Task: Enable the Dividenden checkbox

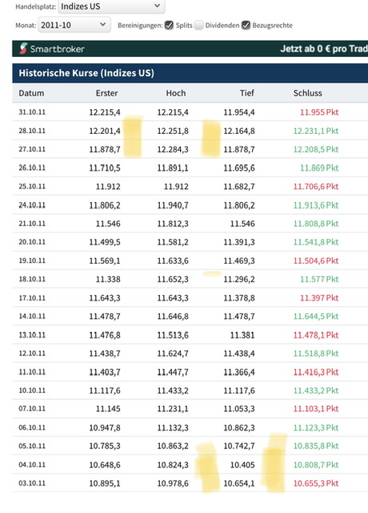Action: [198, 25]
